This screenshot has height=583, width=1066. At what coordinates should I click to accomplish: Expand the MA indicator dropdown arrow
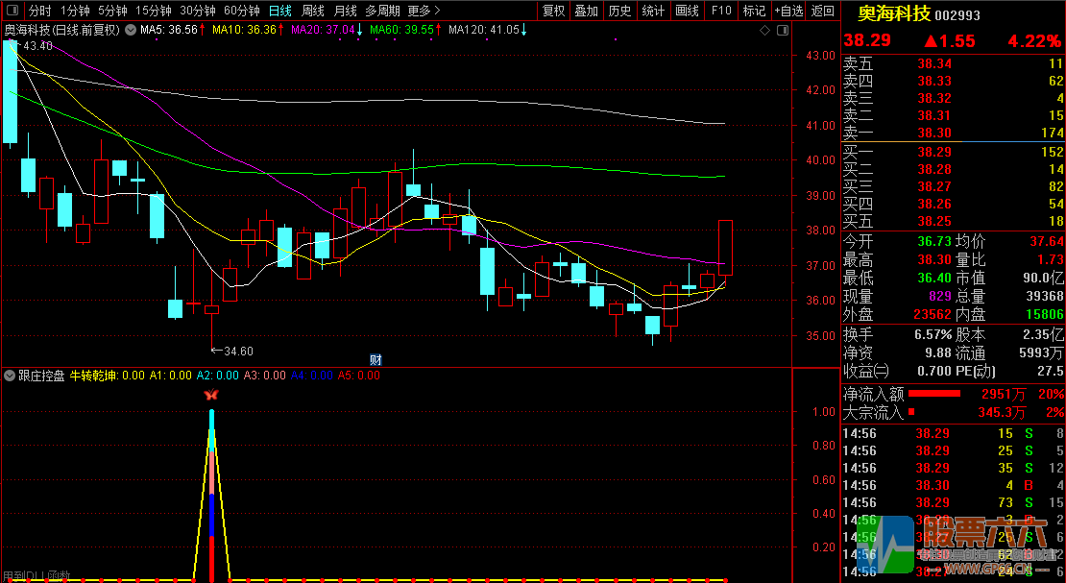tap(130, 30)
